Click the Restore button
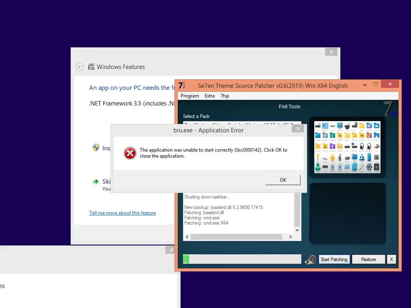The image size is (411, 308). [x=368, y=259]
